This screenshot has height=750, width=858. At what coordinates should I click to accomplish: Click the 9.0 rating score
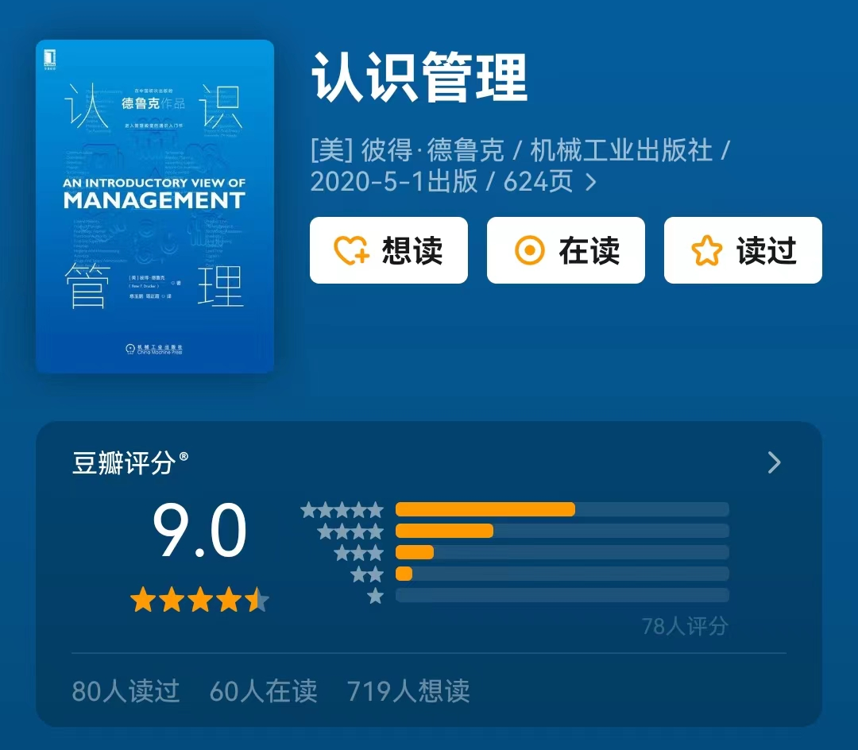(x=199, y=530)
